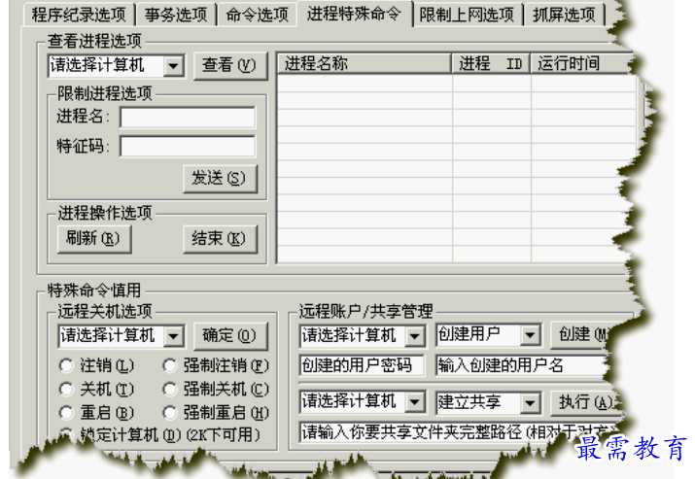Screen dimensions: 695x479
Task: Open the 事务选项 tab
Action: tap(176, 15)
